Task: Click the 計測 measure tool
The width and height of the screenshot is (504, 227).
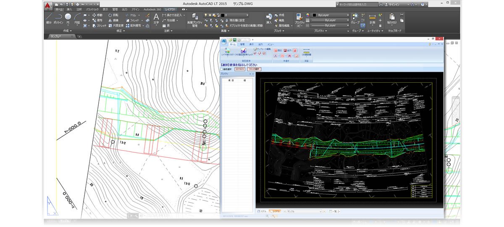Action: (372, 19)
